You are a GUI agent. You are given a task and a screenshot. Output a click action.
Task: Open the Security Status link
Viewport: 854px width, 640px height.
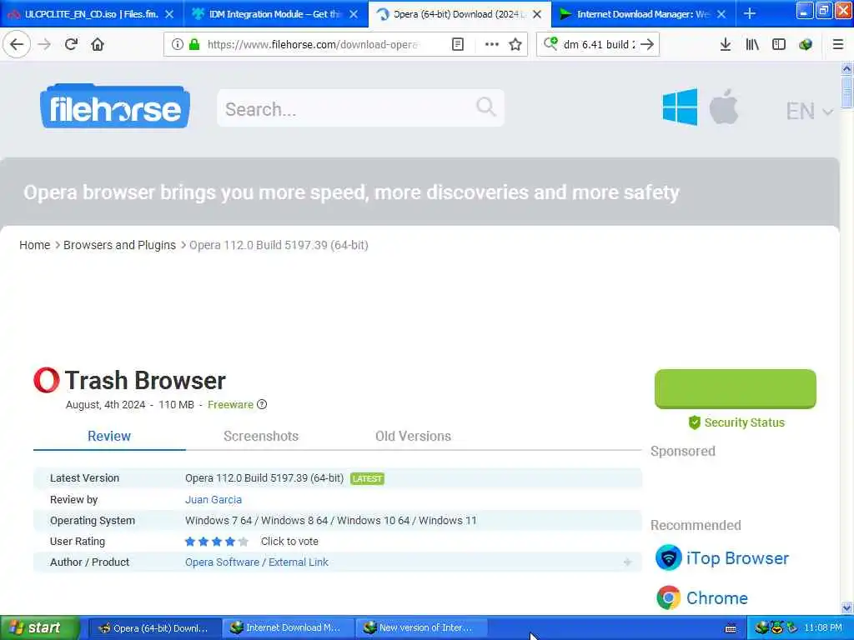tap(736, 422)
